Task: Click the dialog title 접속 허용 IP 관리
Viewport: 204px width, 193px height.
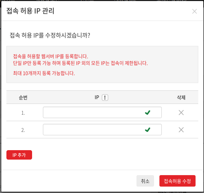Action: point(30,11)
